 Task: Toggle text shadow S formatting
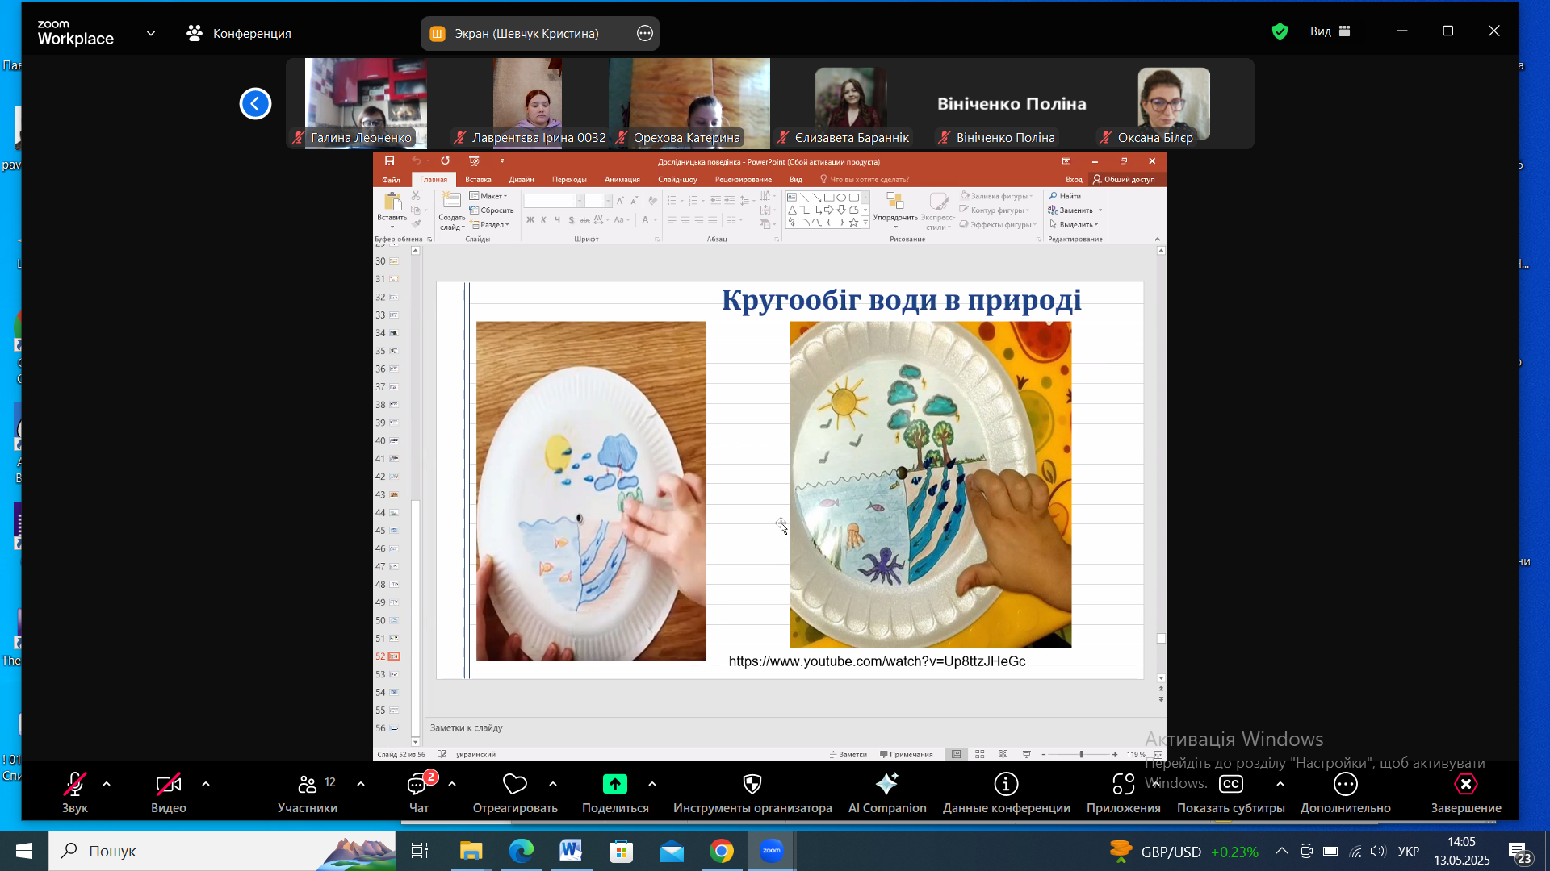click(x=572, y=219)
